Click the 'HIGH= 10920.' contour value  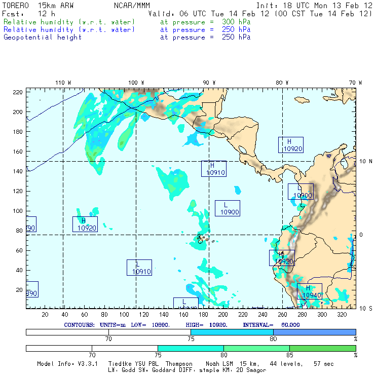click(206, 325)
